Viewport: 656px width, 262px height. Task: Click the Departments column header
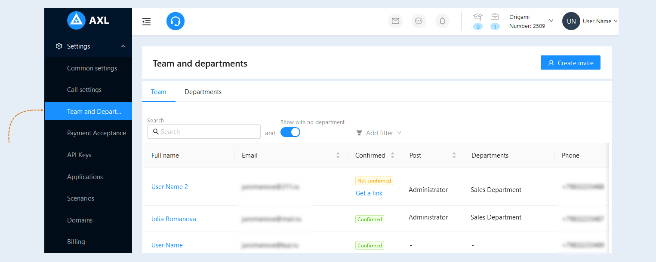point(490,155)
